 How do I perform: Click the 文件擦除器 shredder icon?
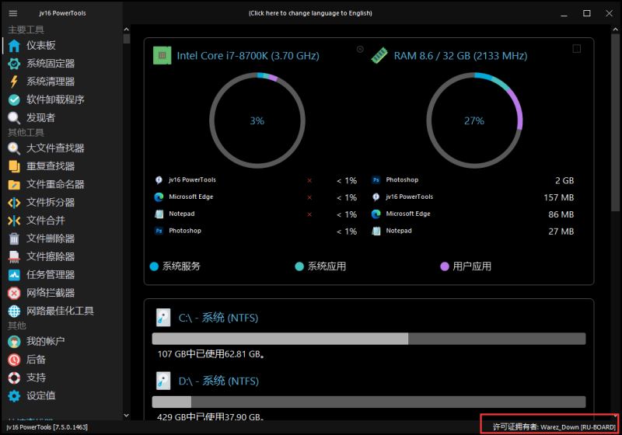[x=14, y=256]
